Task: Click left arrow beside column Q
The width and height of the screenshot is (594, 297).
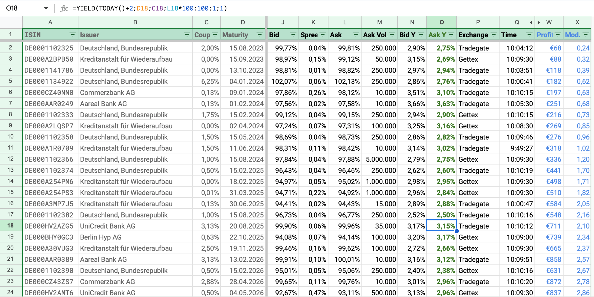Action: 531,23
